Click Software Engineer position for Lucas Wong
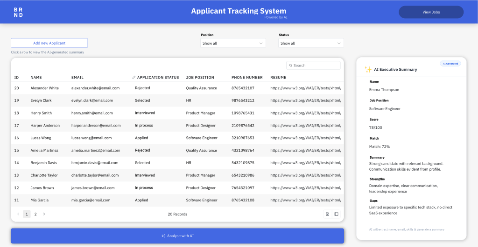478x247 pixels. click(x=202, y=138)
